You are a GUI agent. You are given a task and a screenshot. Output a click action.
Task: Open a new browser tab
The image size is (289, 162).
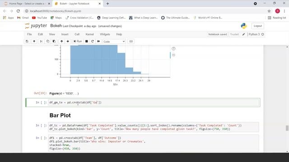click(107, 4)
